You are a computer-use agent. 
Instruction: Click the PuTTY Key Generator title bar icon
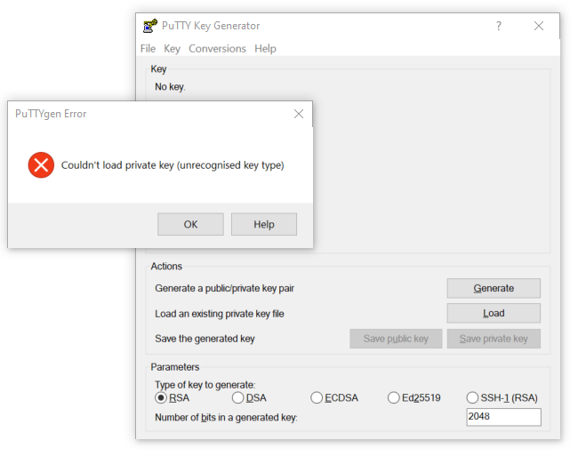[149, 26]
